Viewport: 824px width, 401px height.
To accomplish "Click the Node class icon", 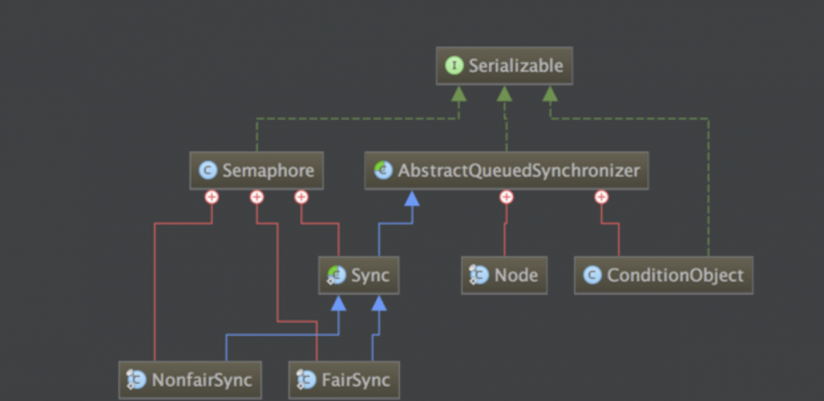I will pyautogui.click(x=479, y=275).
